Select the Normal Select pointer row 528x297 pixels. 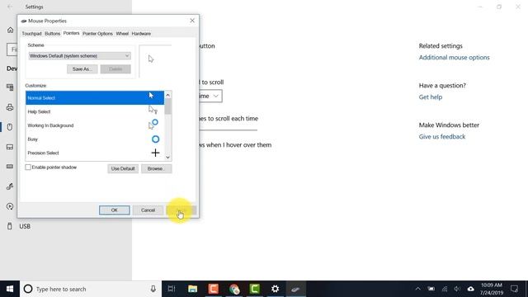pos(95,97)
